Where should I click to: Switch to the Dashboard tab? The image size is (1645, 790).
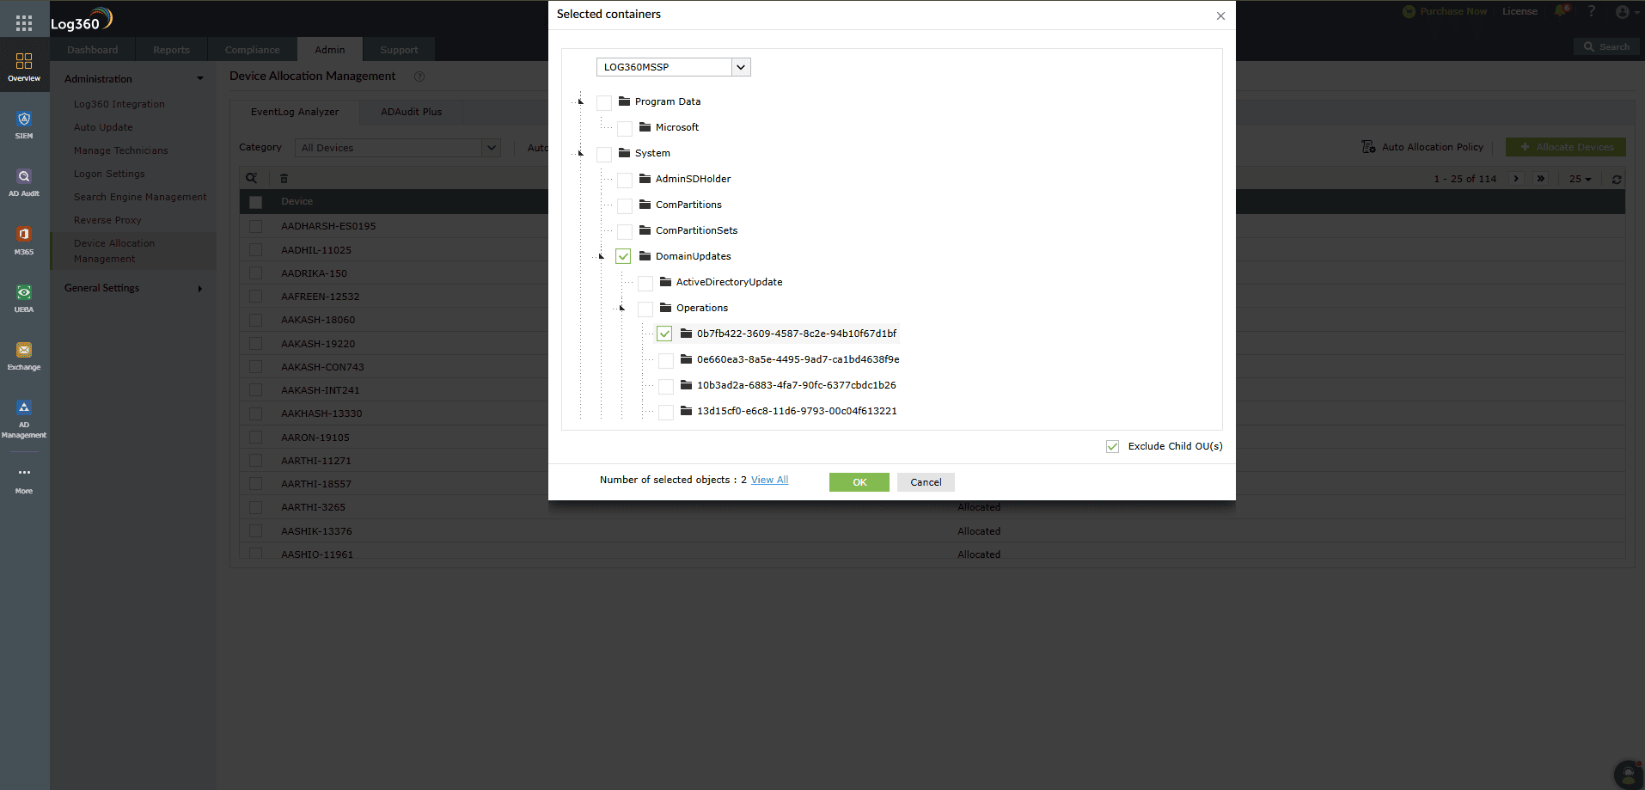click(x=93, y=50)
